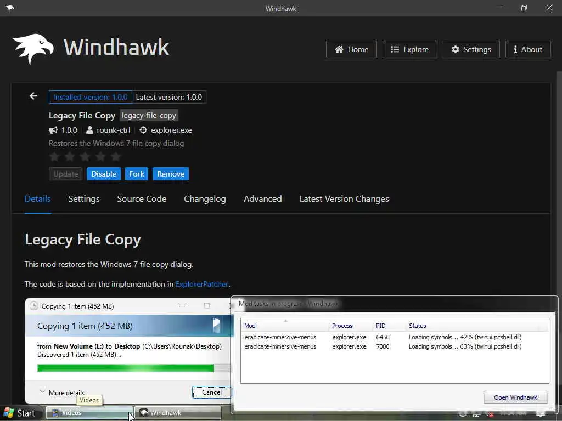The height and width of the screenshot is (421, 562).
Task: Click Cancel in the copy dialog
Action: point(211,392)
